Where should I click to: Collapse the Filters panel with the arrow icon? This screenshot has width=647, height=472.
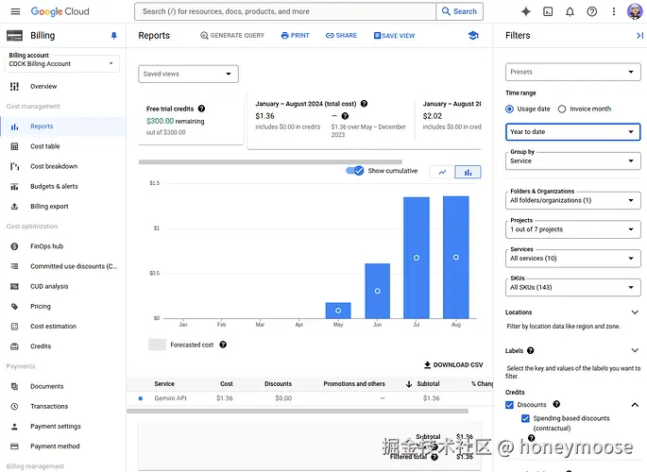click(639, 36)
